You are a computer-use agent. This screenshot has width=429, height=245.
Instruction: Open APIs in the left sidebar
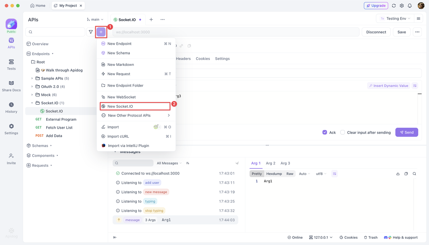[x=11, y=43]
